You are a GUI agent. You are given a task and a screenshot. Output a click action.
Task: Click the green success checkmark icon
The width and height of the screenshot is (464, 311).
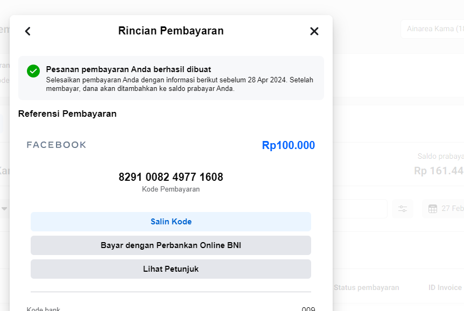(33, 71)
